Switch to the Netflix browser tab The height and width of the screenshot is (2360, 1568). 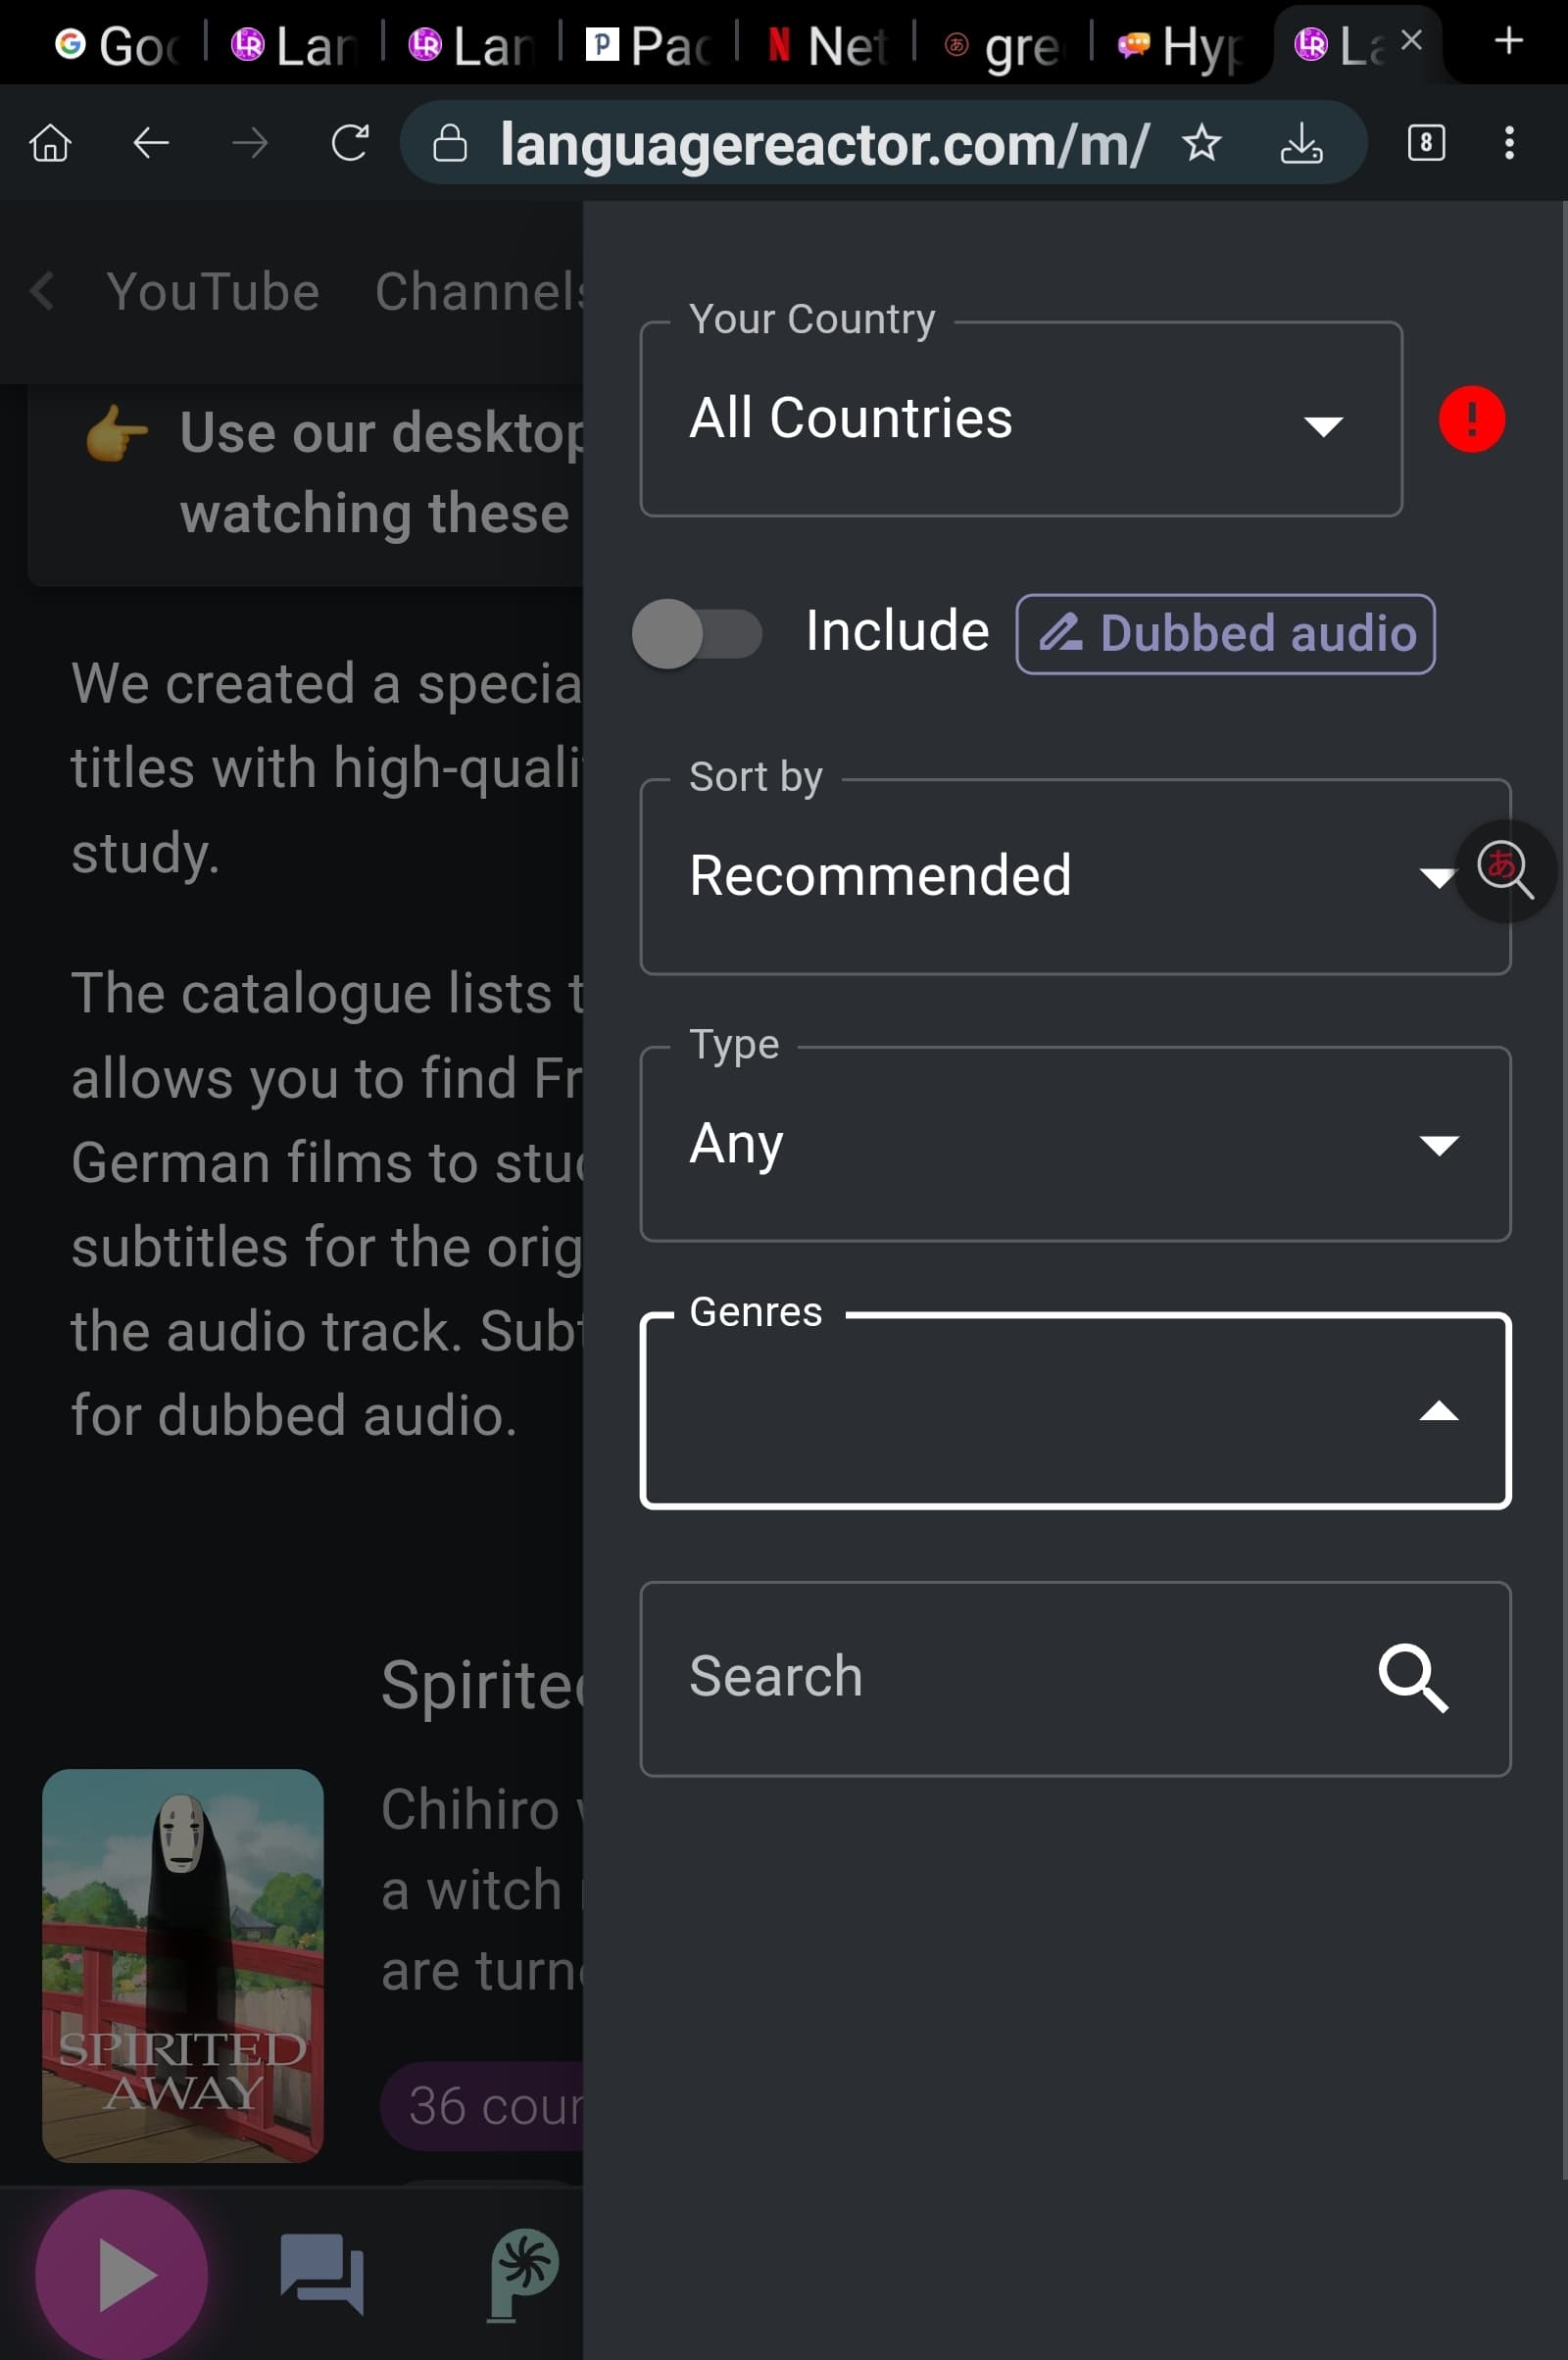tap(826, 44)
